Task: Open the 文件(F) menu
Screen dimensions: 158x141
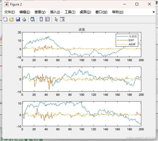Action: [x=10, y=12]
